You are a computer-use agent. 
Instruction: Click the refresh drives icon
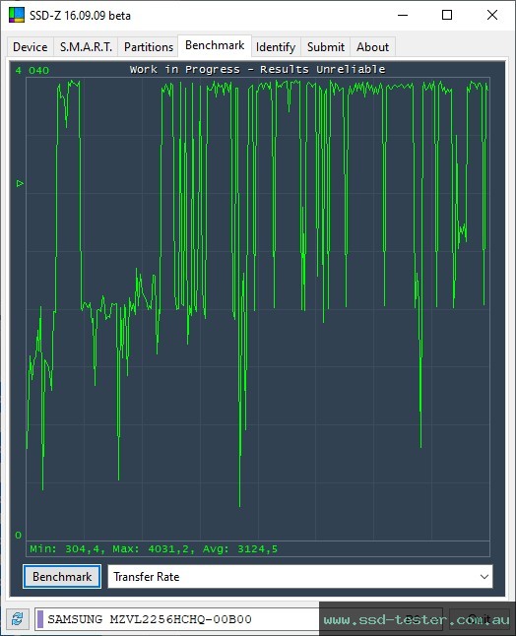click(17, 619)
